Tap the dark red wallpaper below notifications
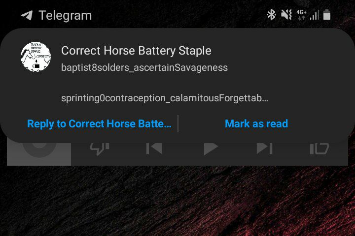 tap(177, 201)
